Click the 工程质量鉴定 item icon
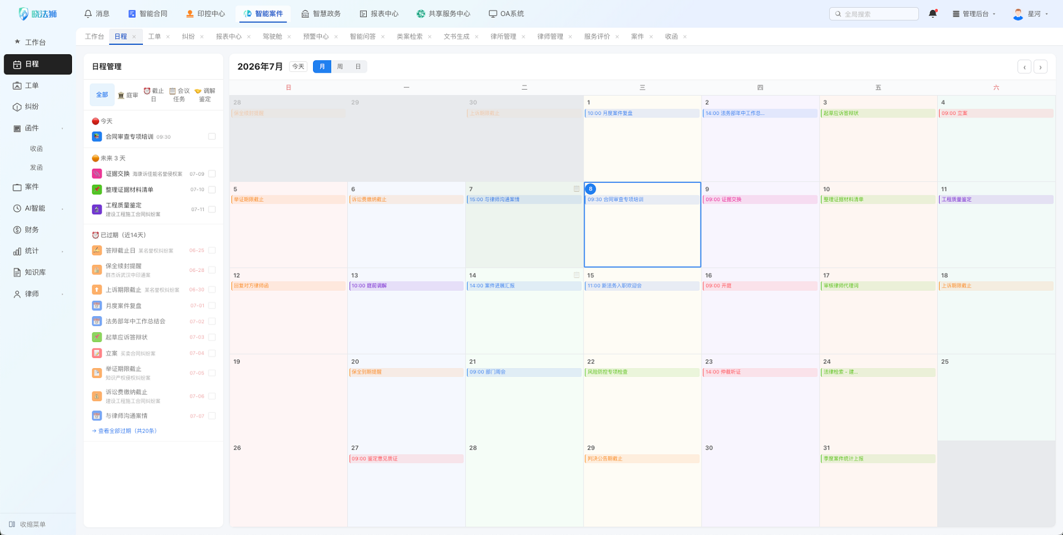 97,209
